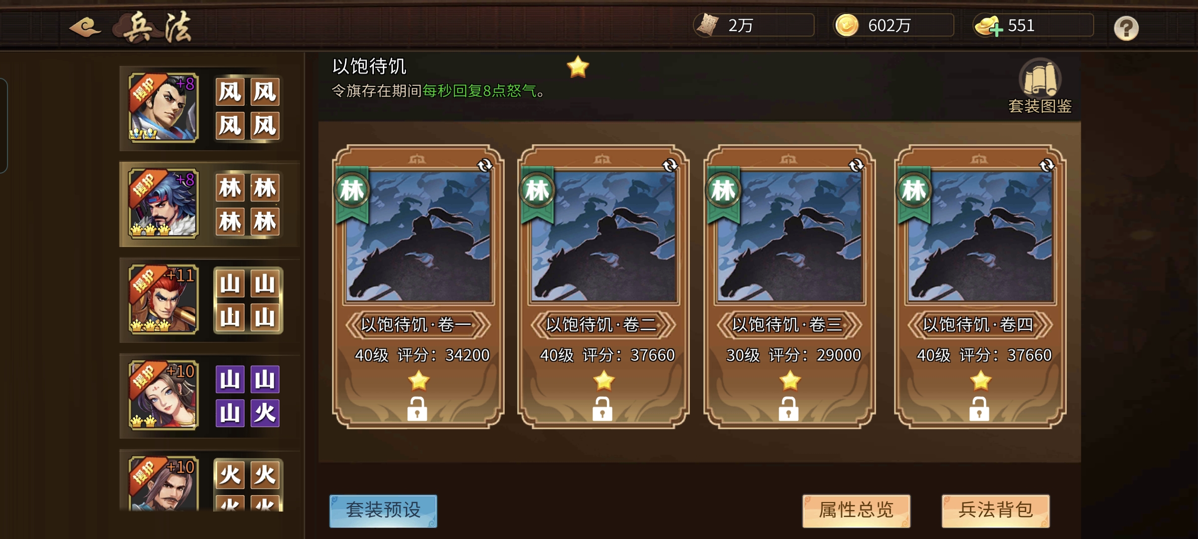Swap the 以饱待饥·卷一 card via its refresh icon
Image resolution: width=1198 pixels, height=539 pixels.
[x=484, y=165]
